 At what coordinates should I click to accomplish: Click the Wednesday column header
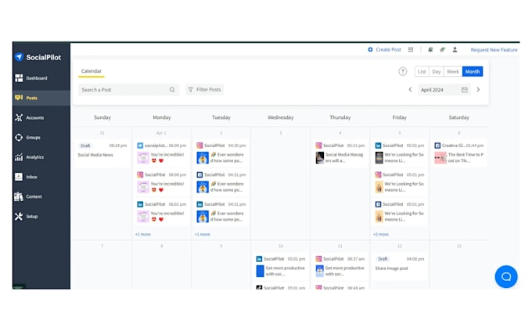point(281,117)
